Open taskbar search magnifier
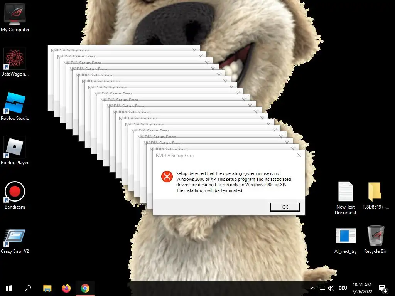395x296 pixels. pos(28,288)
